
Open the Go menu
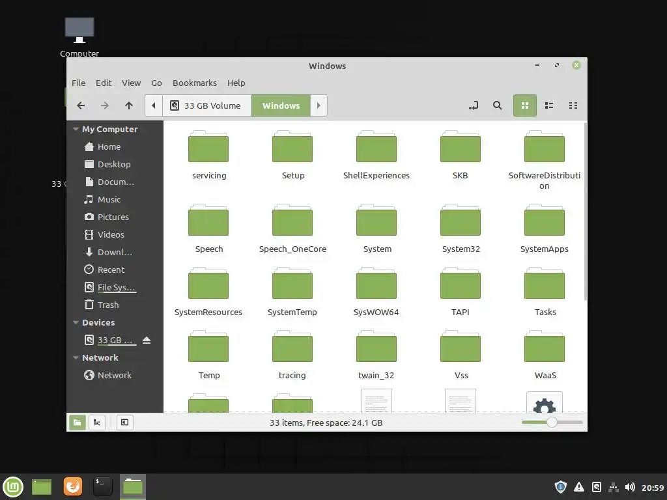tap(156, 83)
